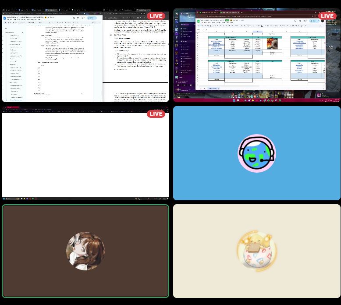Switch to the second Sheets browser tab
This screenshot has height=305, width=341.
tap(229, 12)
